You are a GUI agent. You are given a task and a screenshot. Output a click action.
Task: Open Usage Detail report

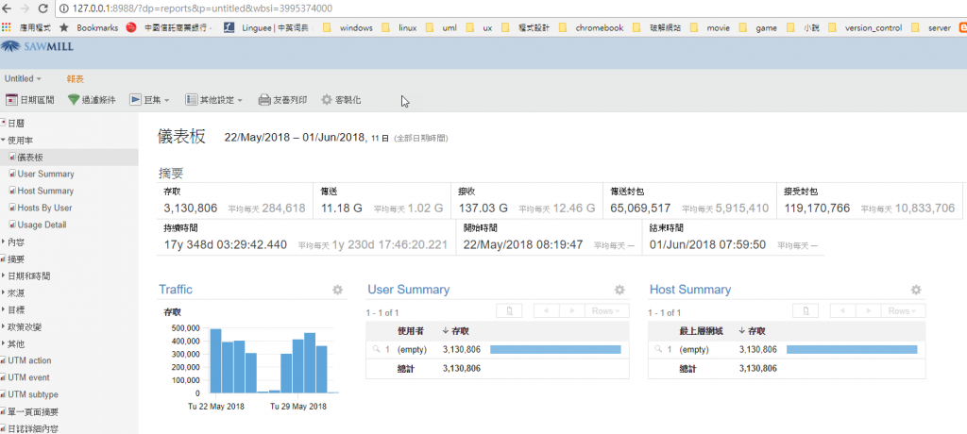pos(42,225)
